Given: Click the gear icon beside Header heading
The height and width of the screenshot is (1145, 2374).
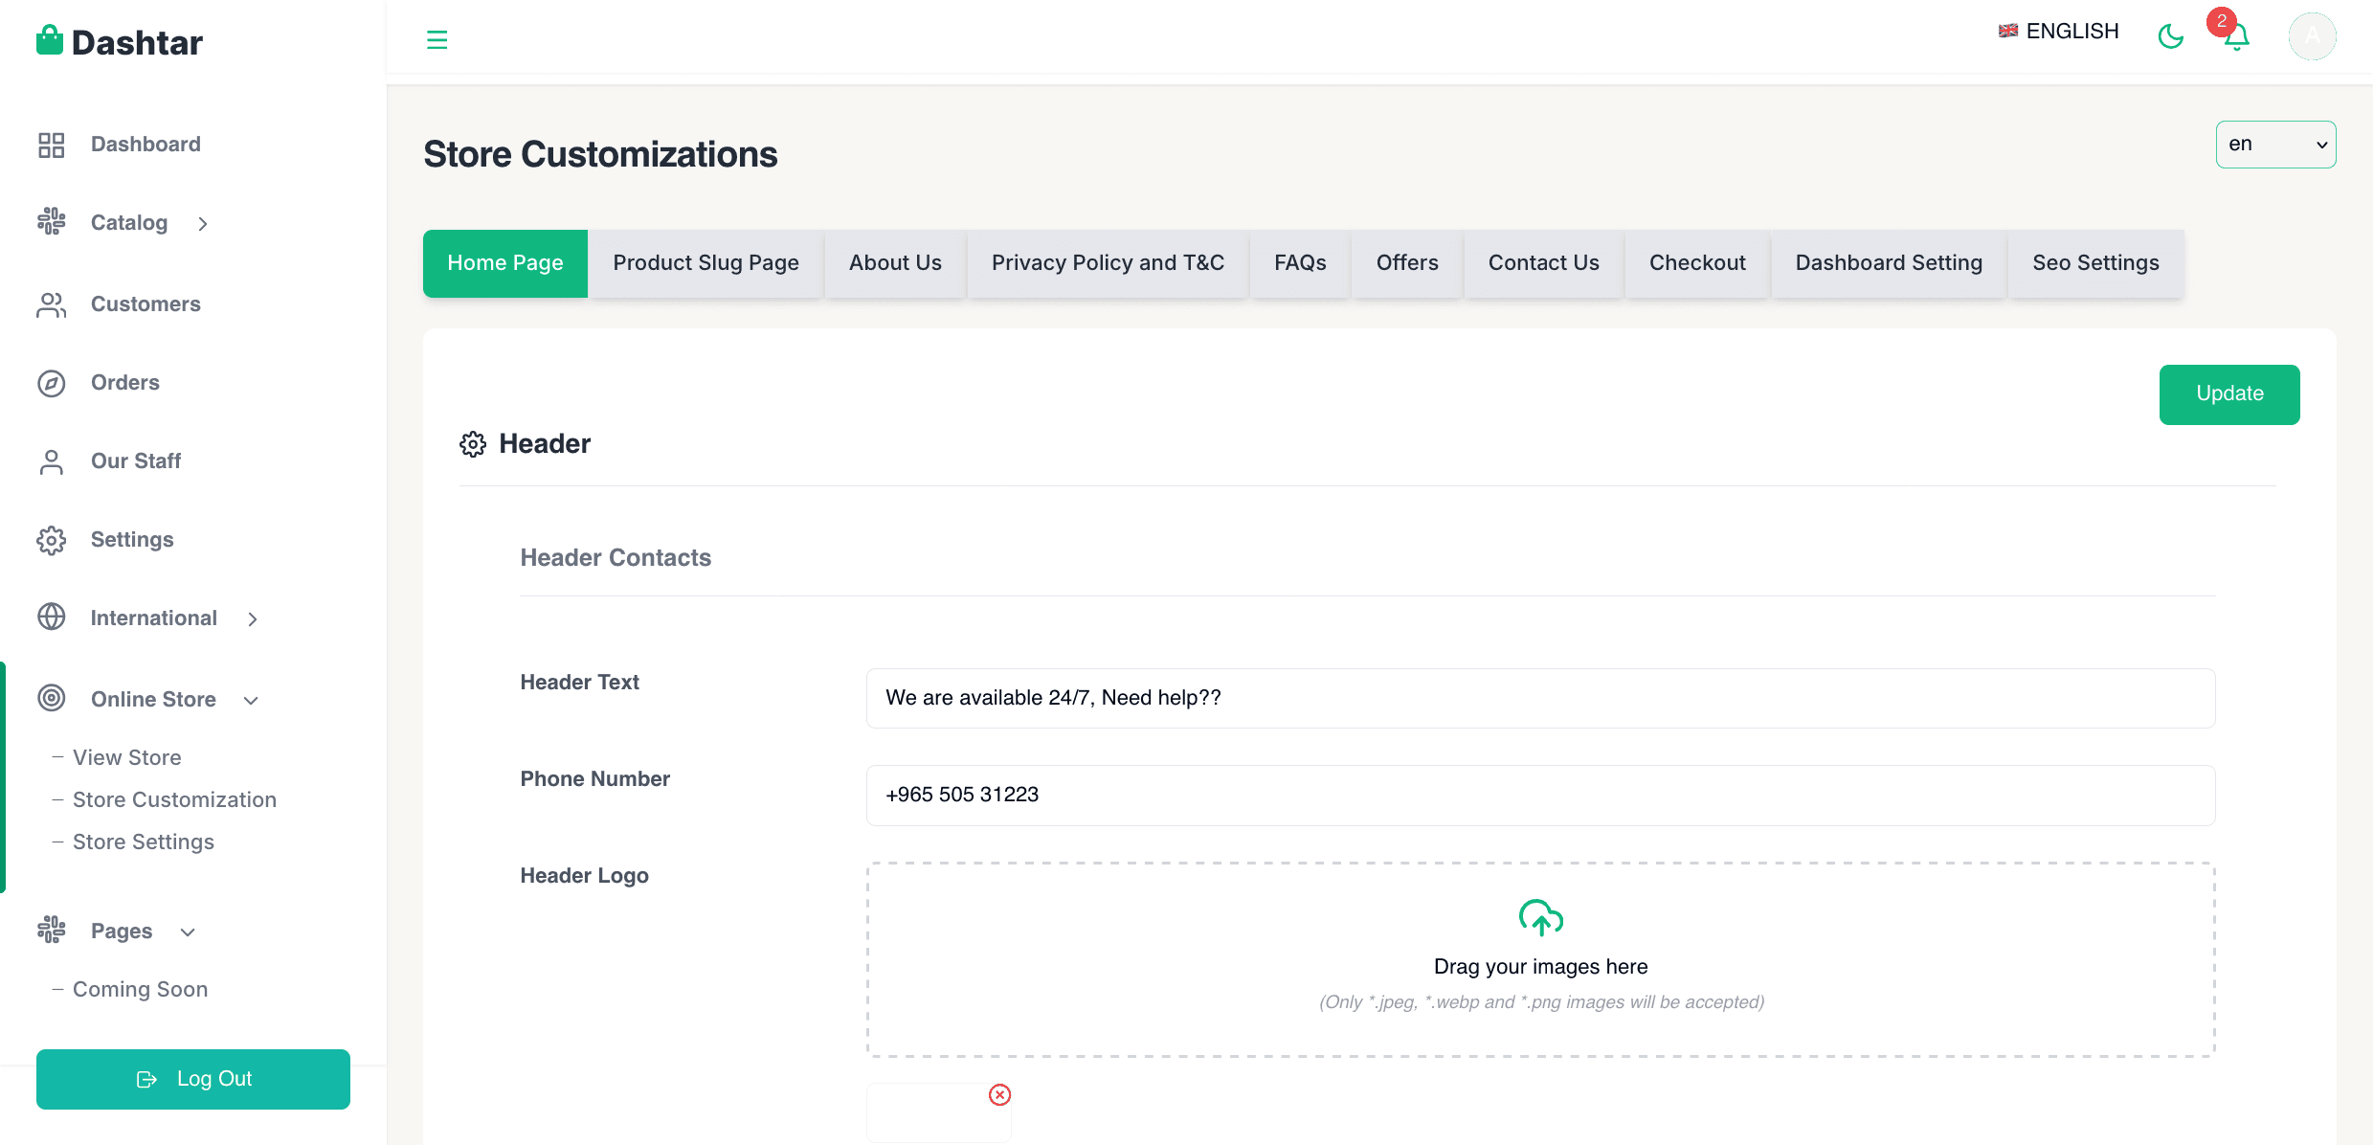Looking at the screenshot, I should (473, 443).
